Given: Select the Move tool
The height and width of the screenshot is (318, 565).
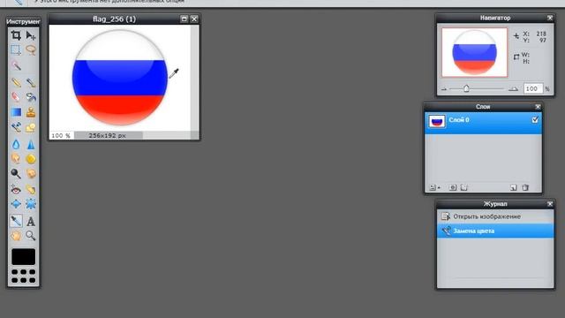Looking at the screenshot, I should click(31, 35).
